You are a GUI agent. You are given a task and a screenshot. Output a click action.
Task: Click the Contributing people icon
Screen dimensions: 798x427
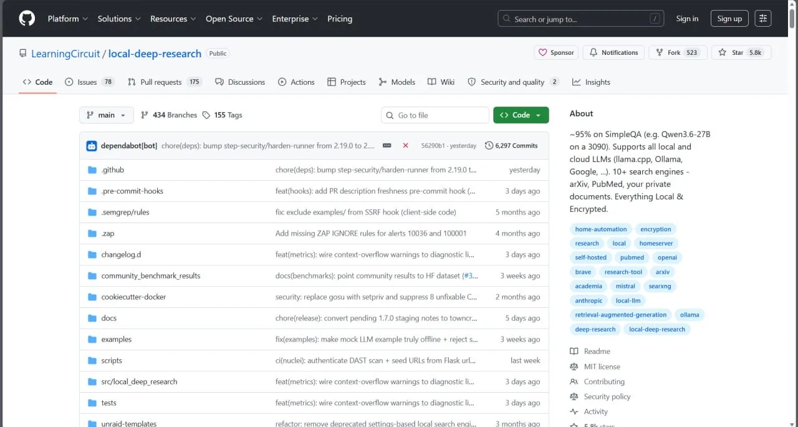coord(574,381)
